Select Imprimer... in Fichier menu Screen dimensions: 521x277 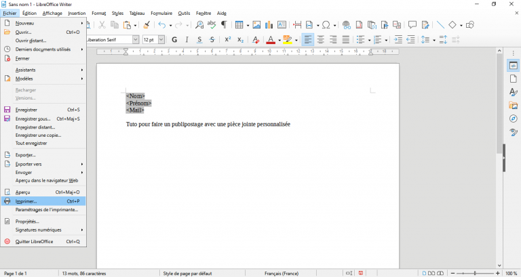click(x=43, y=201)
